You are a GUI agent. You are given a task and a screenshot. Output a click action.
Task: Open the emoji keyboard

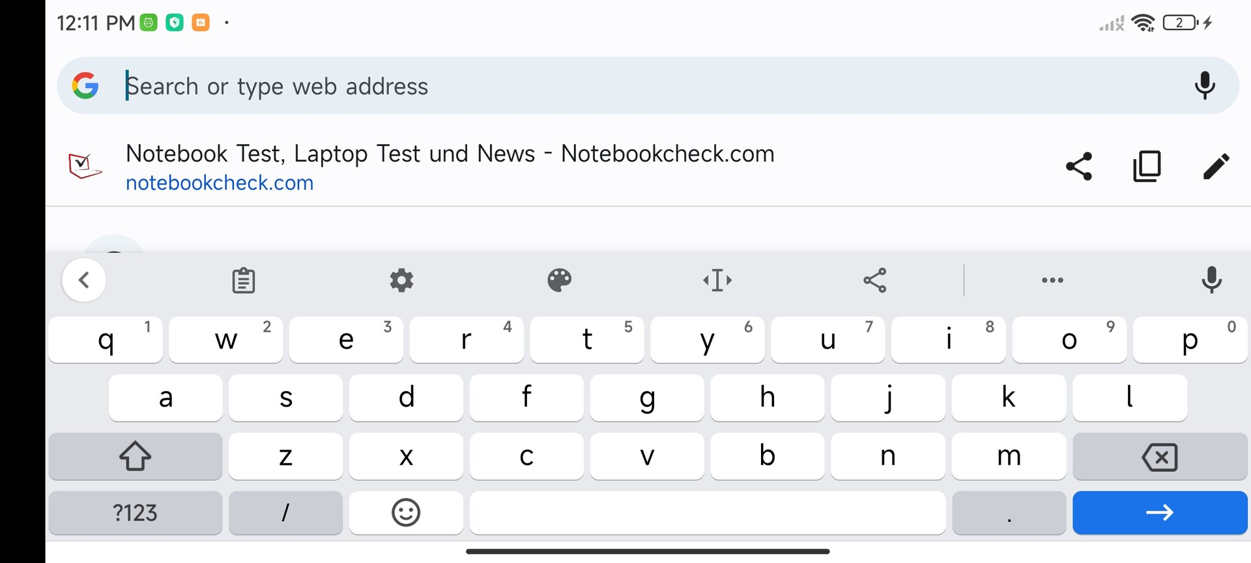pos(406,513)
